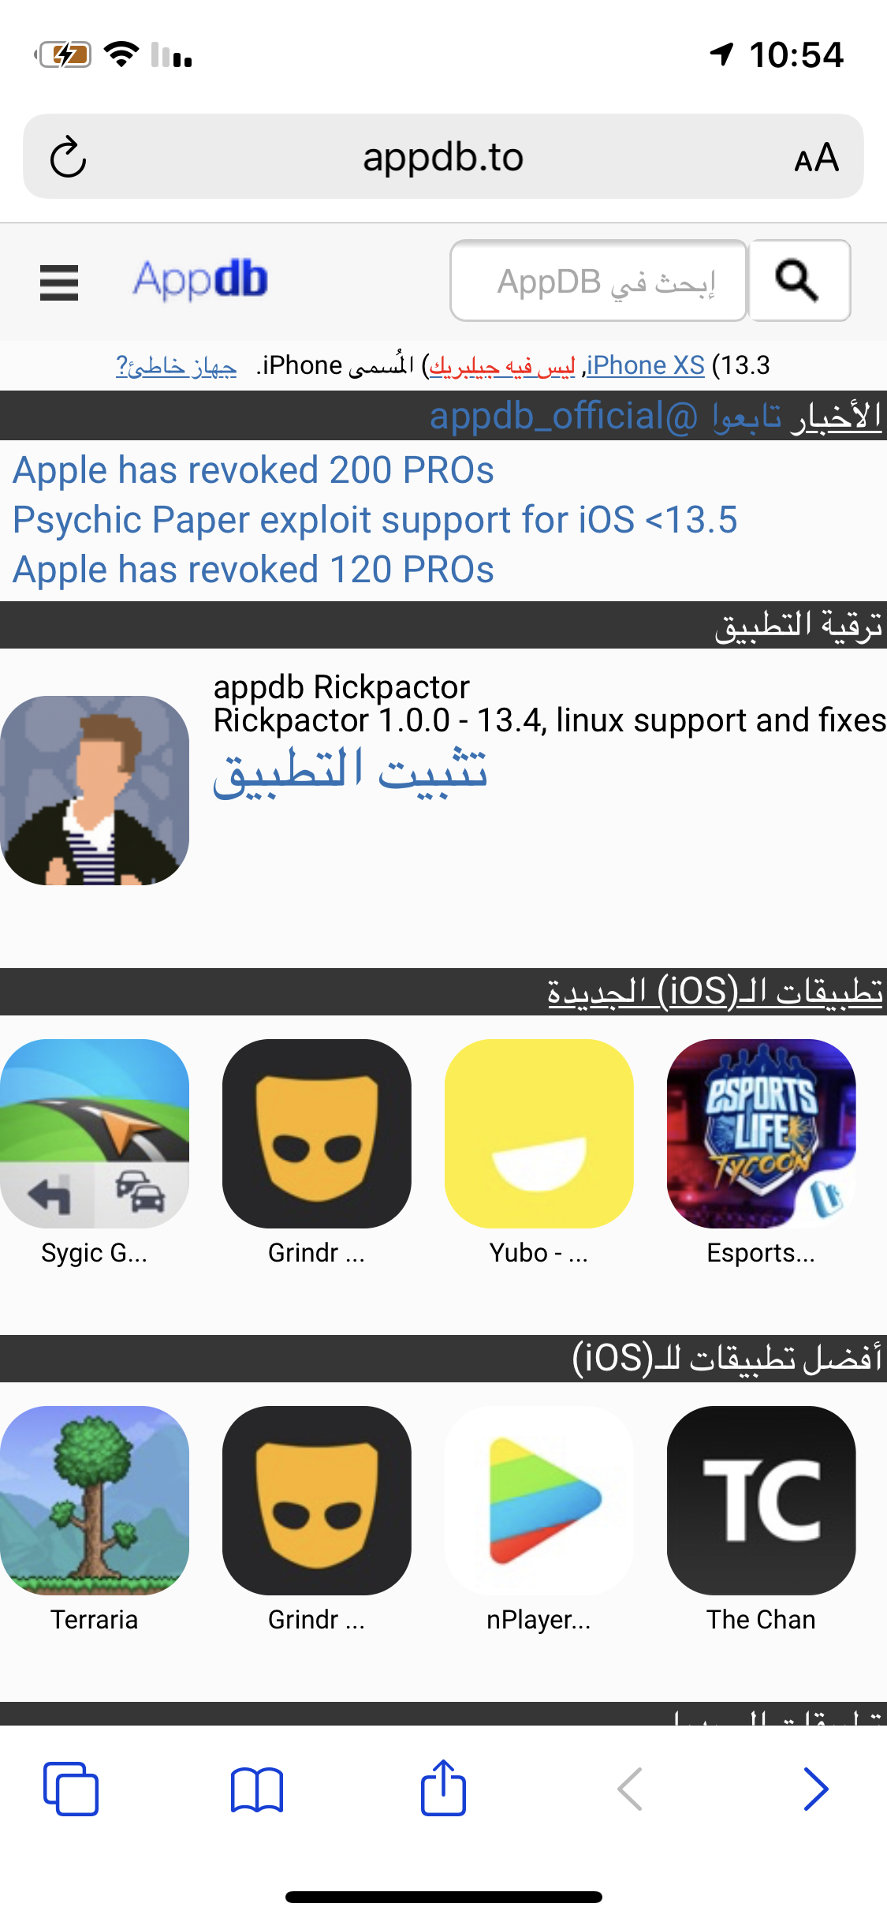Image resolution: width=887 pixels, height=1922 pixels.
Task: Open Safari bookmarks
Action: [x=257, y=1789]
